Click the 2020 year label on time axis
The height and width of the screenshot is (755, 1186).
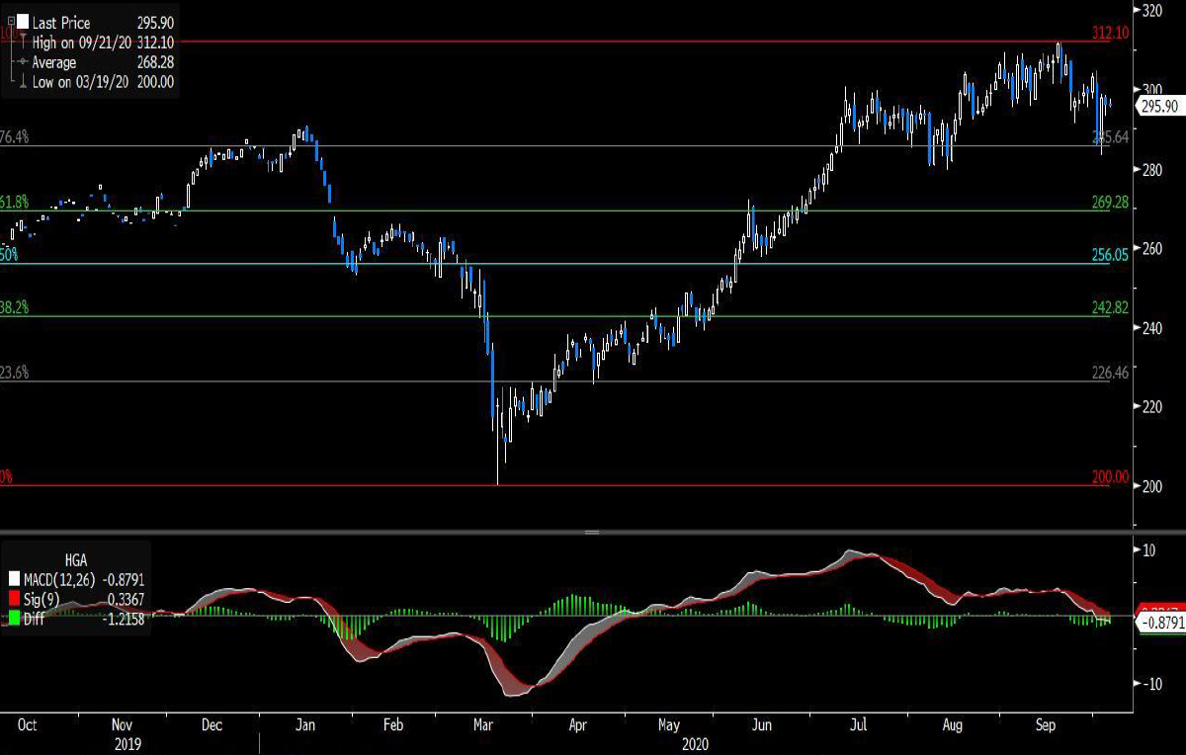(x=695, y=742)
